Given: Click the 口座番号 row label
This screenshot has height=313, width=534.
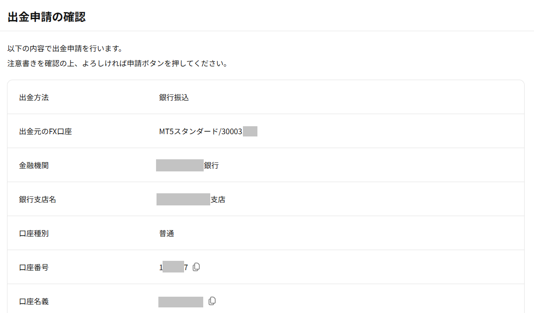Looking at the screenshot, I should 34,267.
